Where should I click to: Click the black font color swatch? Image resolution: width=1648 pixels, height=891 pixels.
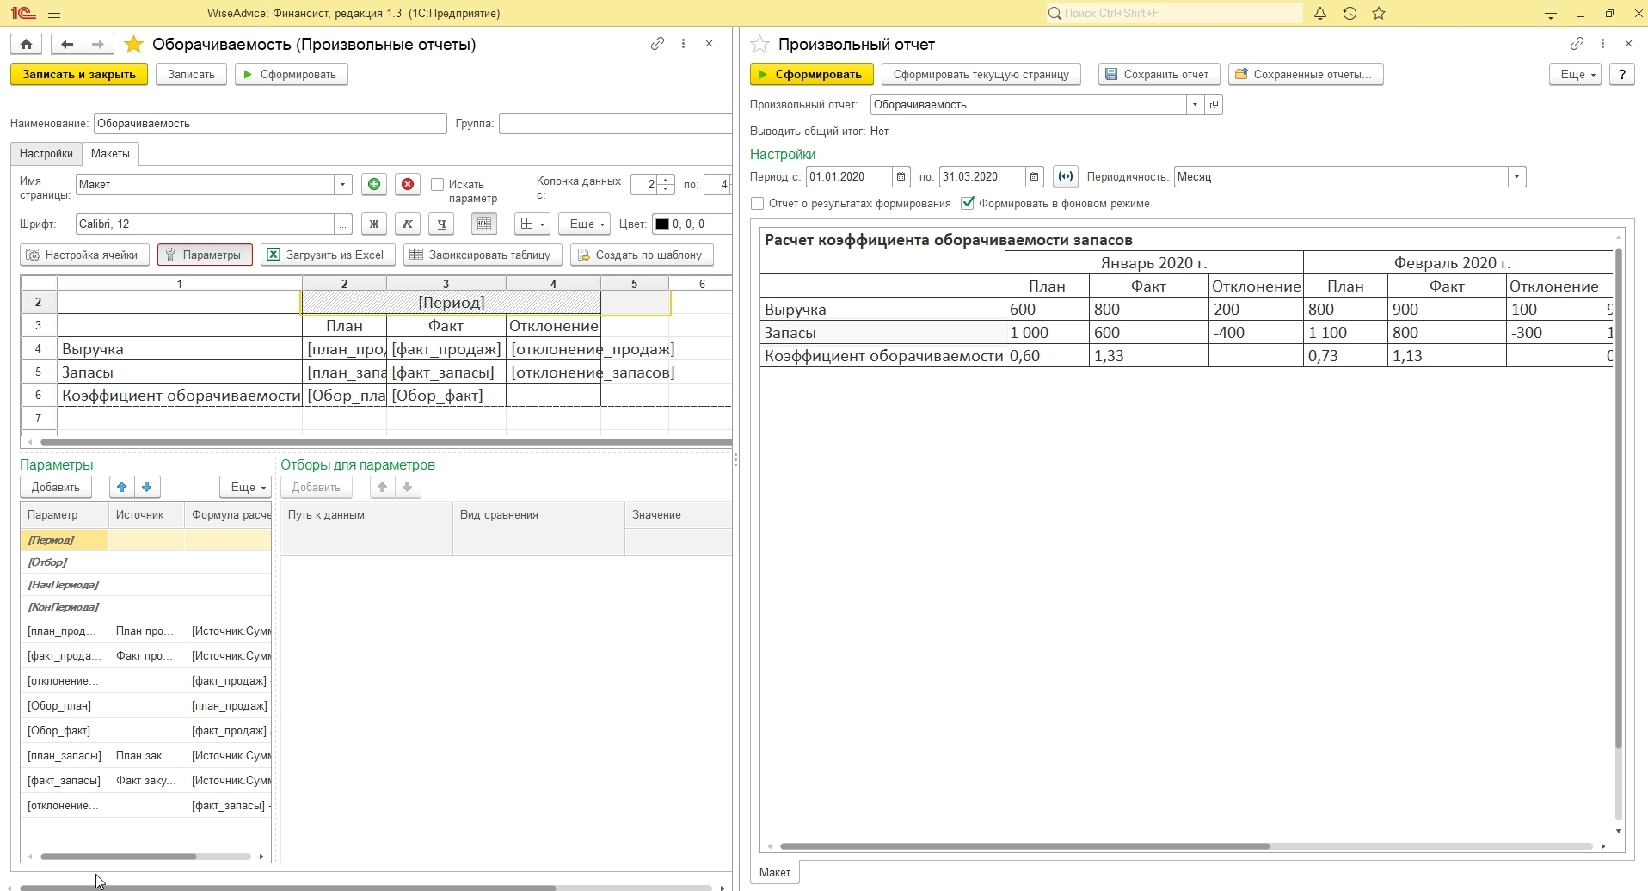coord(661,224)
